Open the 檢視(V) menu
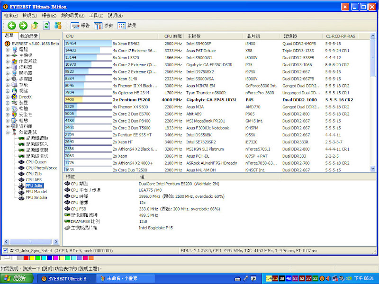The width and height of the screenshot is (379, 284). tap(29, 16)
